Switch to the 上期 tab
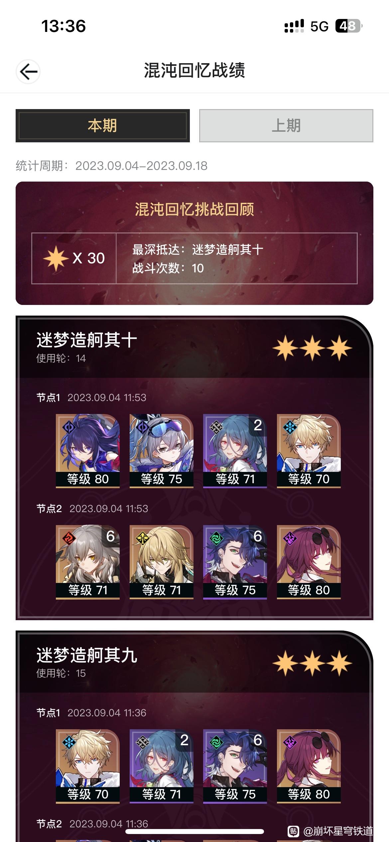This screenshot has width=389, height=842. coord(286,126)
